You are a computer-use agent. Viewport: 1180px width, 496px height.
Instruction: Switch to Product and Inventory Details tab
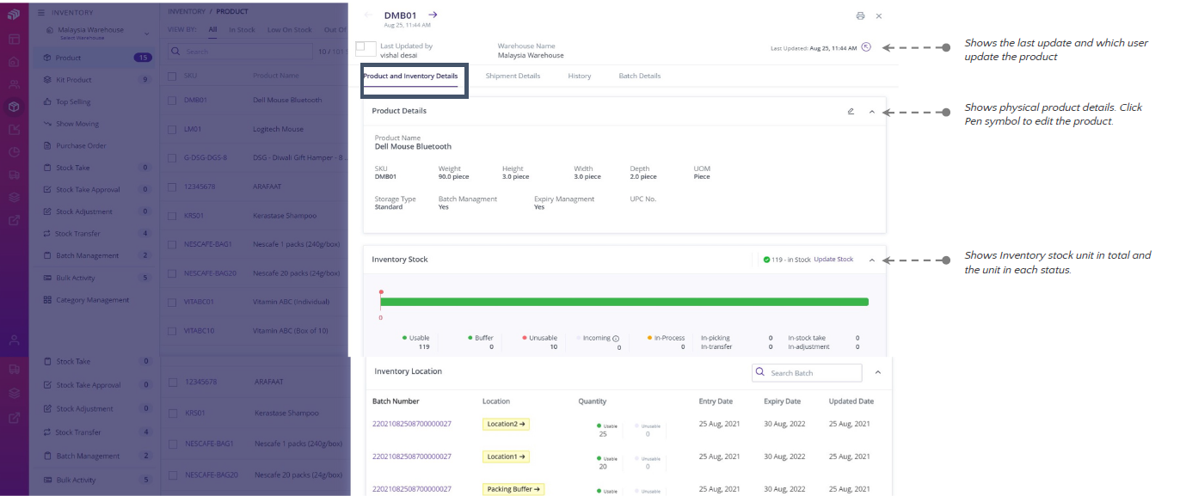410,76
